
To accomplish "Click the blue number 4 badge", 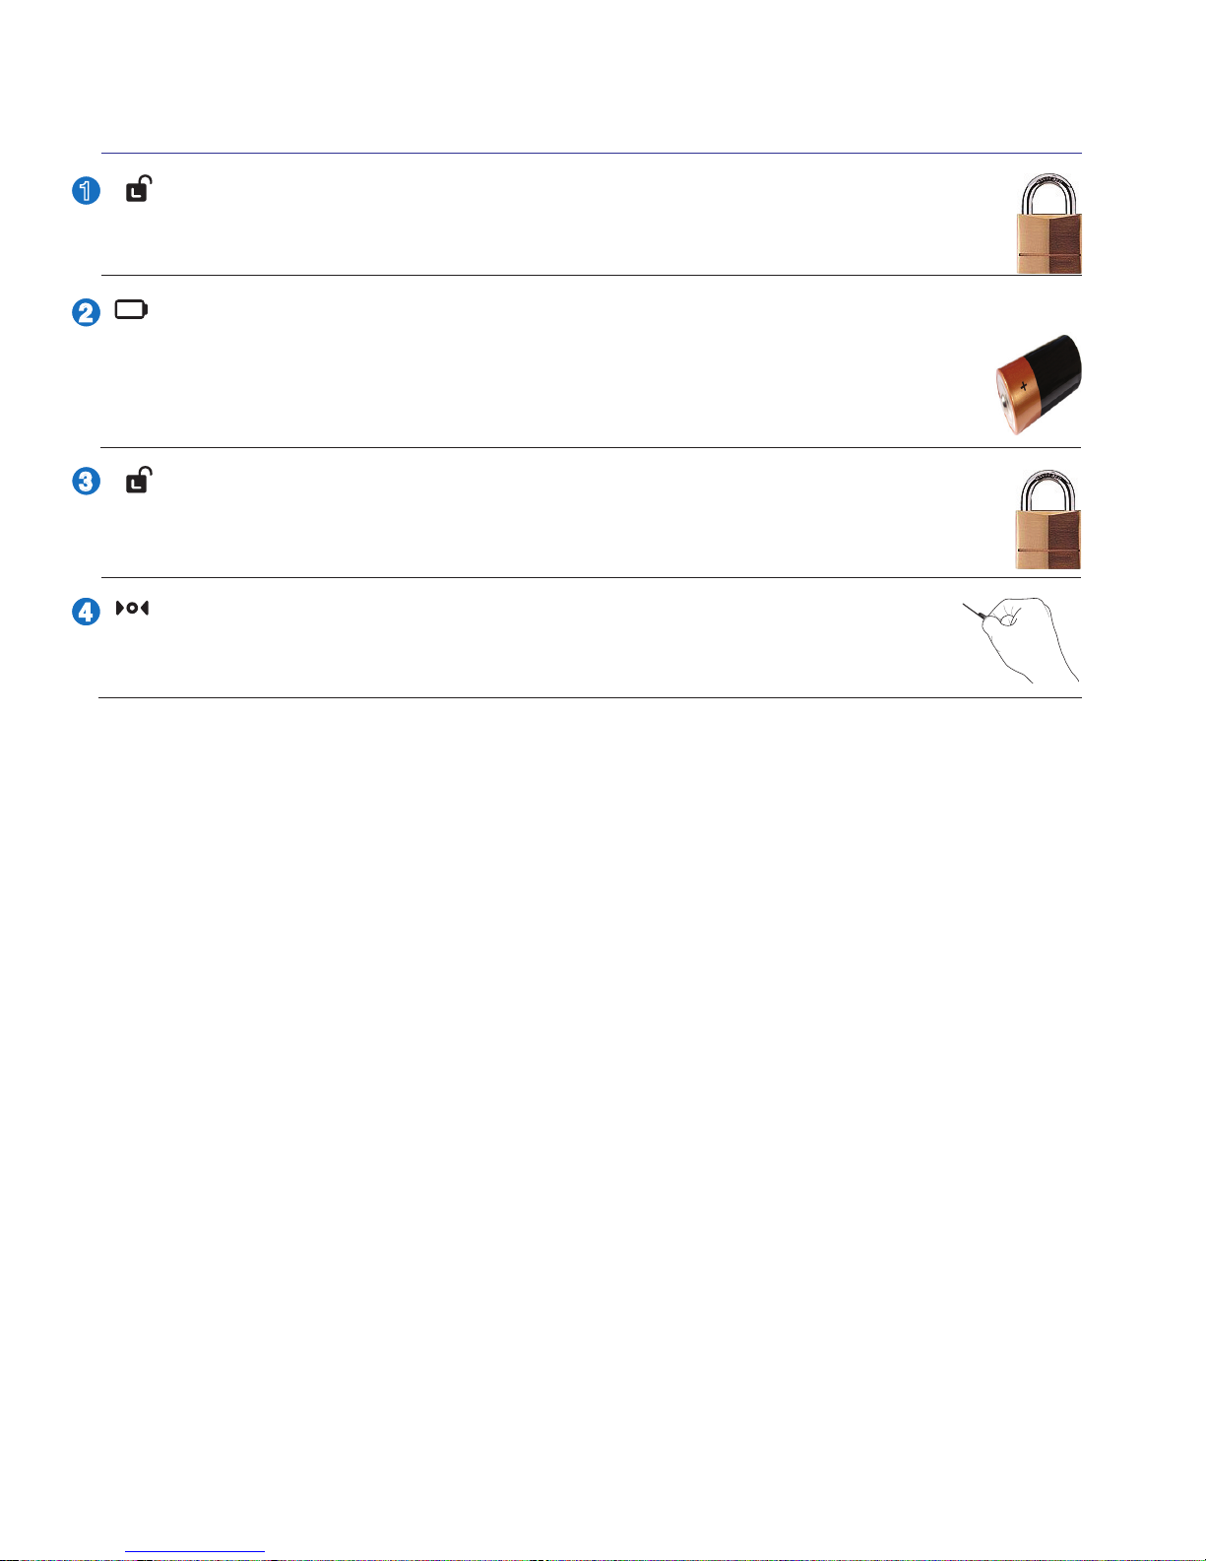I will pyautogui.click(x=87, y=612).
